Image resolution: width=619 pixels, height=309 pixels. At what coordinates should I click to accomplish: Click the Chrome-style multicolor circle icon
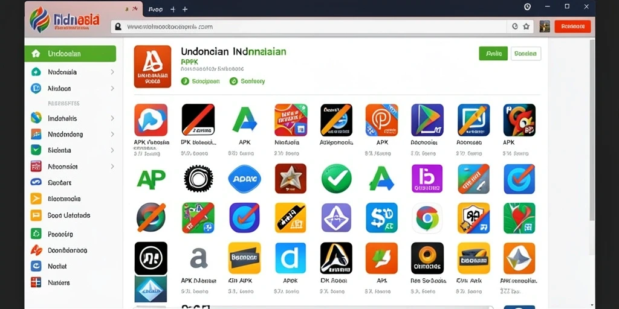point(427,218)
